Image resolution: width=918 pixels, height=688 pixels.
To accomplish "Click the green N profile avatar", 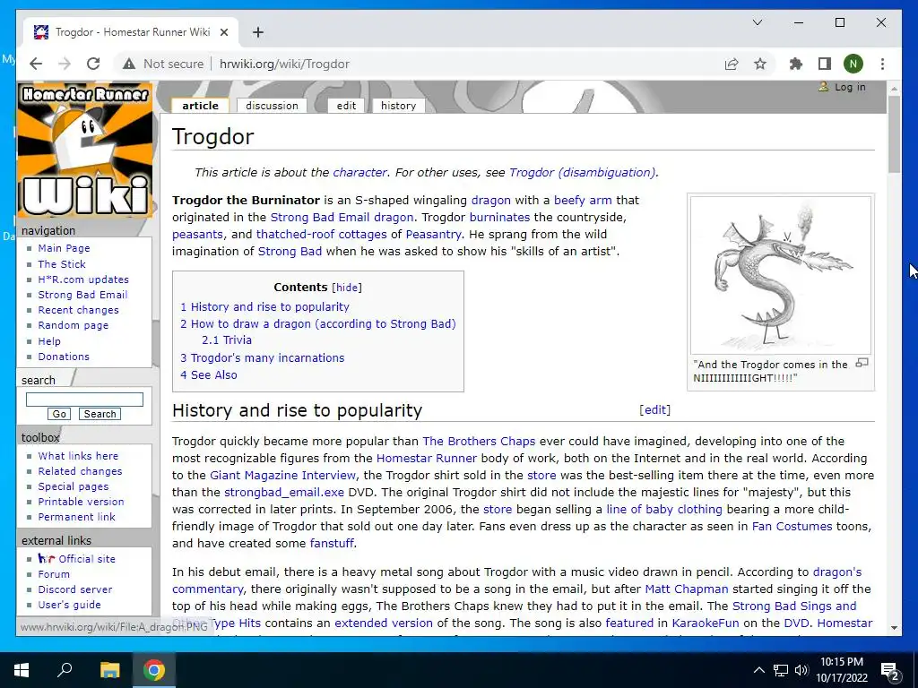I will coord(853,64).
